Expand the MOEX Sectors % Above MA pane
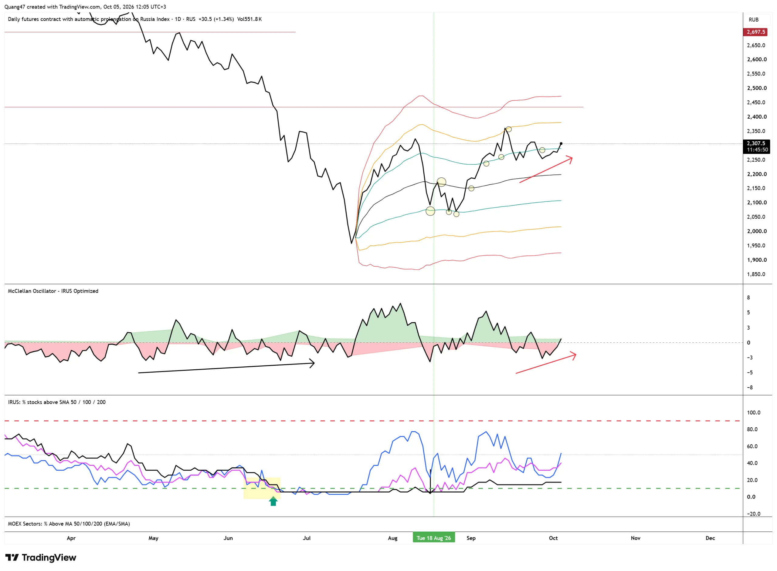The height and width of the screenshot is (571, 777). (x=69, y=524)
